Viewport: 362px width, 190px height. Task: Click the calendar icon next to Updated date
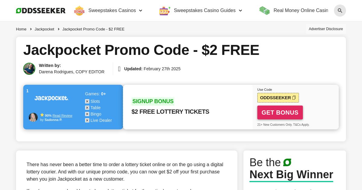119,69
